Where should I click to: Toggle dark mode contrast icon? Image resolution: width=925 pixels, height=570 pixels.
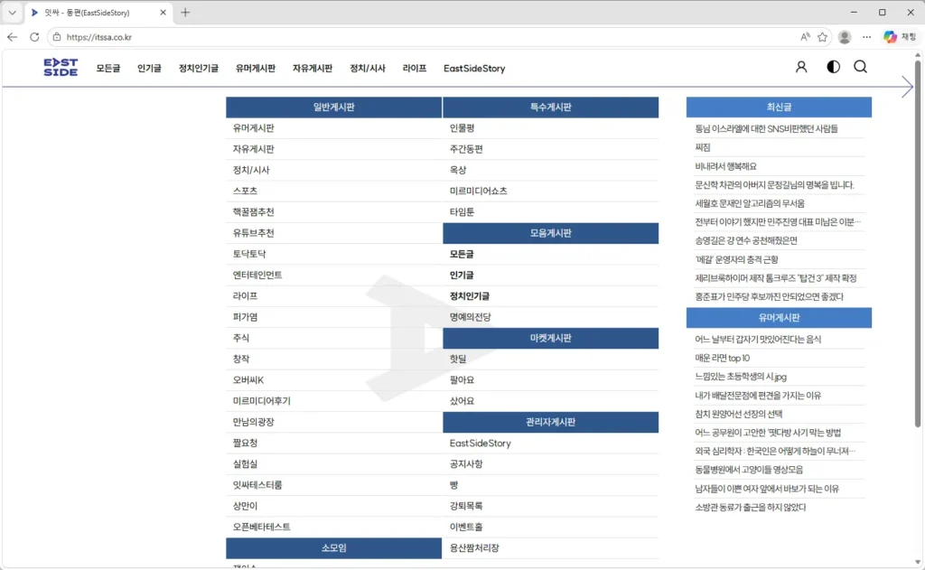tap(833, 67)
